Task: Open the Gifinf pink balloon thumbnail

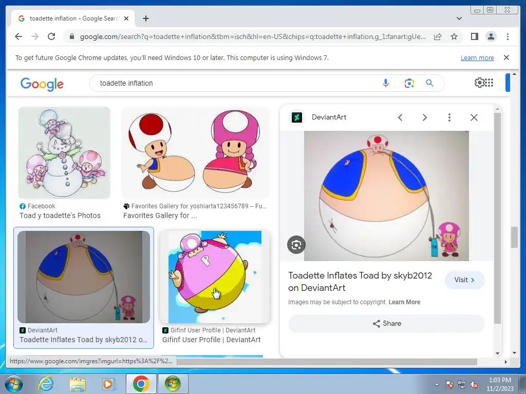Action: [x=215, y=277]
